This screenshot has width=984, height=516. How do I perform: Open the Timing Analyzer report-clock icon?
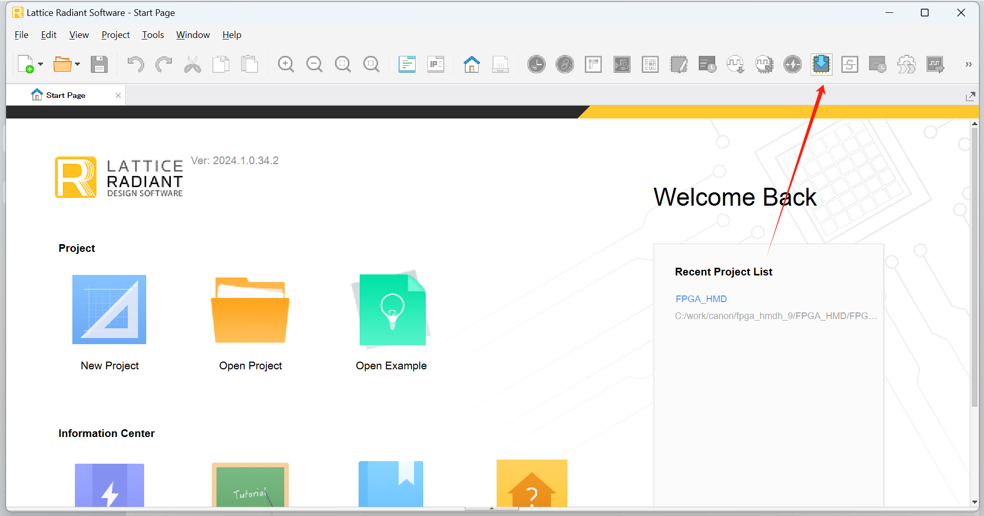707,64
